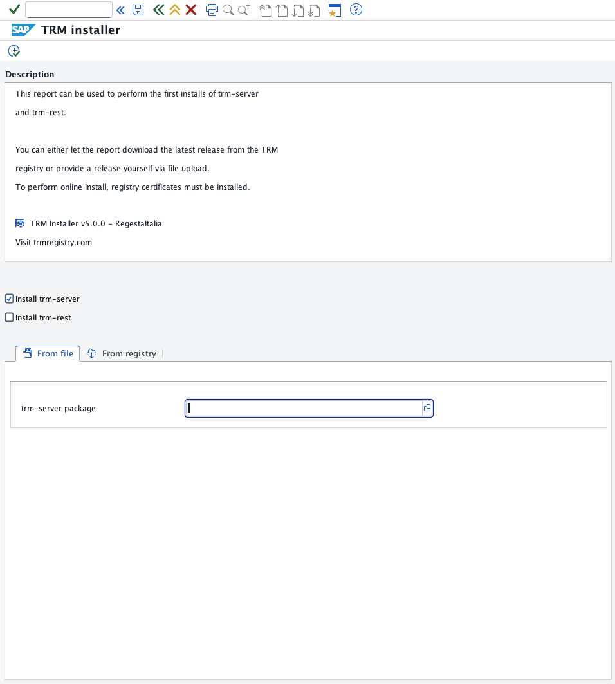Click 'To perform online install' line
This screenshot has width=615, height=684.
133,187
